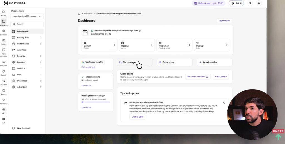Dismiss the CDN tip with X
The image size is (285, 144).
click(223, 103)
